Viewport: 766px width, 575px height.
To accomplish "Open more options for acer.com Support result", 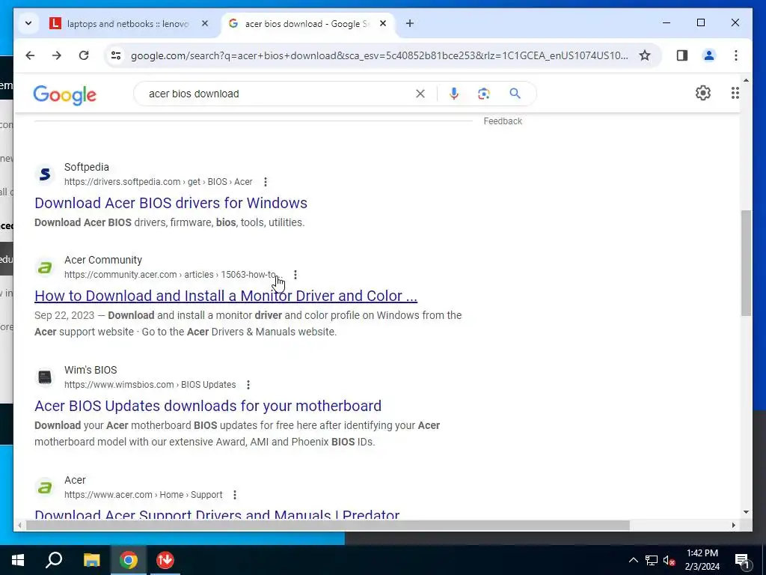I will 234,495.
